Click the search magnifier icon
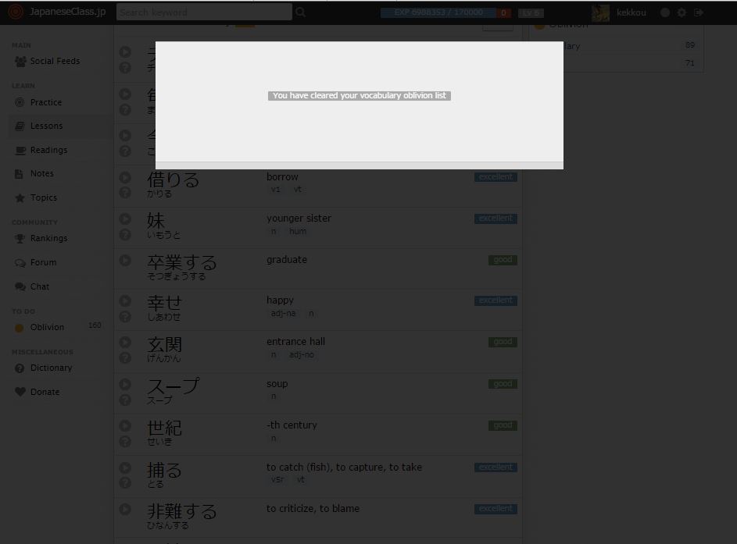 [301, 12]
